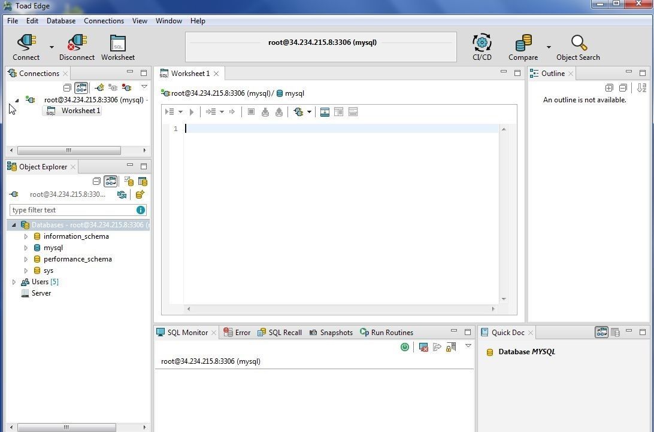Click worksheet connection switch icon
654x432 pixels.
pos(298,112)
